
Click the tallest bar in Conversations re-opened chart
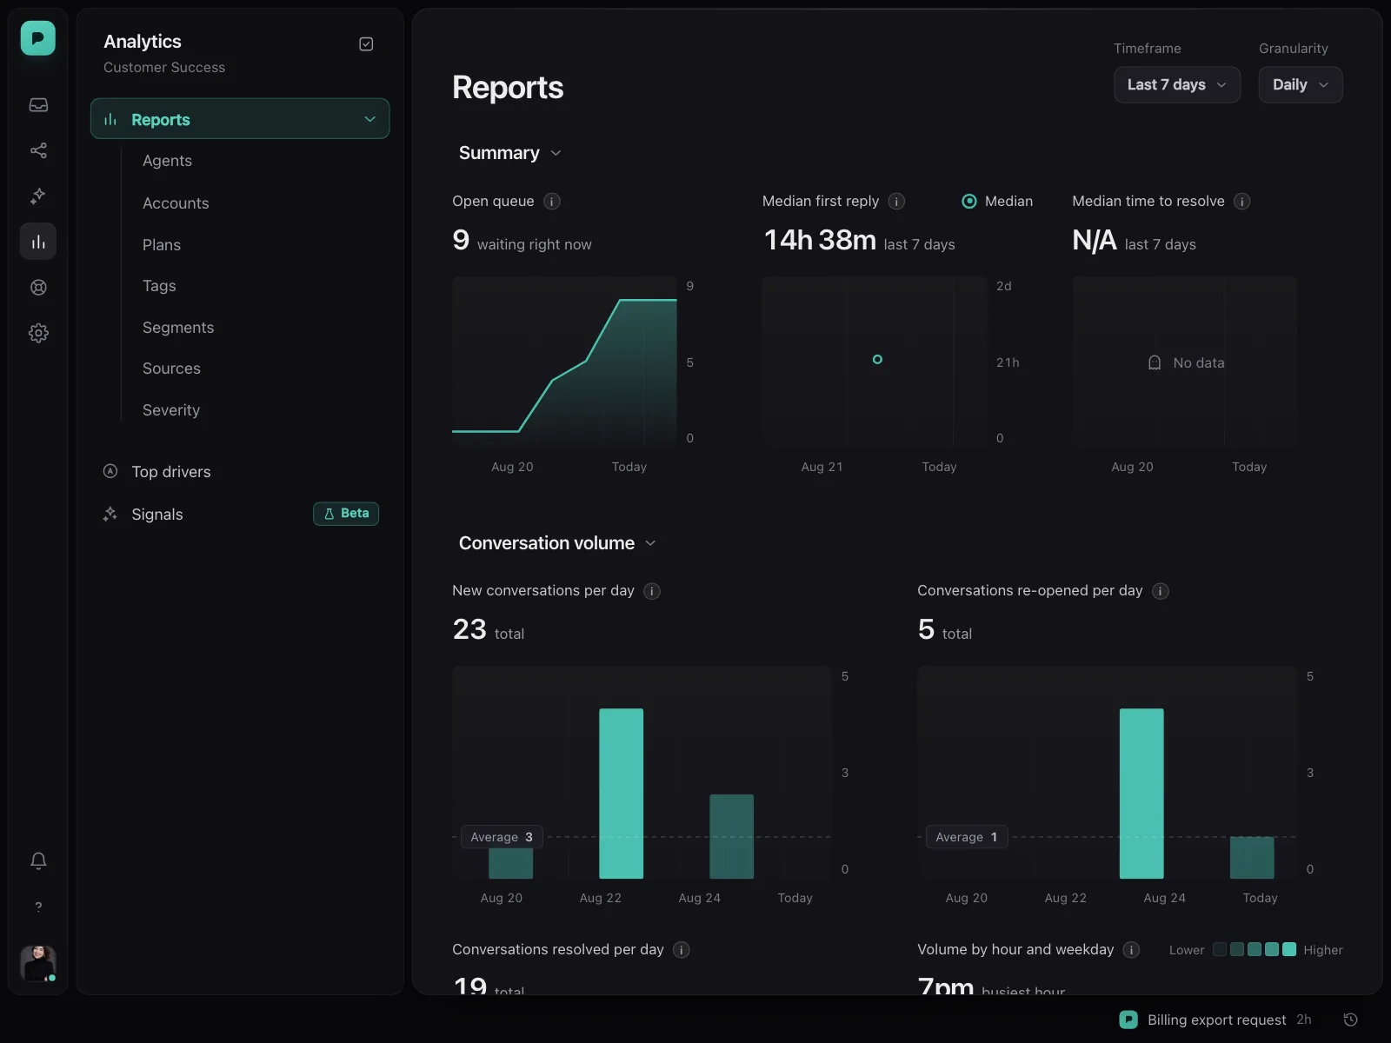(x=1141, y=794)
